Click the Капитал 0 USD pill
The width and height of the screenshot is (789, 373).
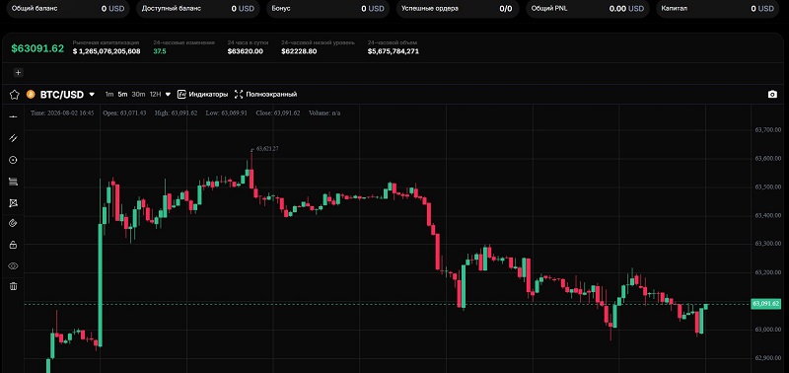(x=718, y=9)
